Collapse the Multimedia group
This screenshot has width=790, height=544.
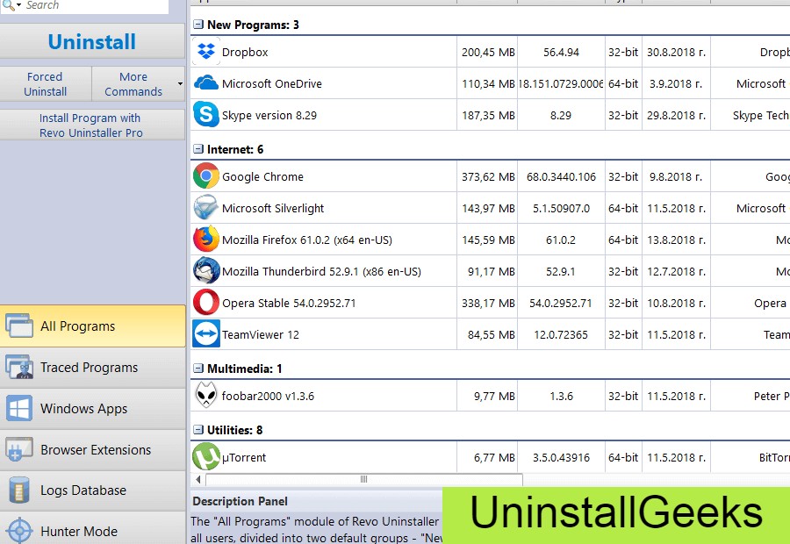tap(198, 369)
